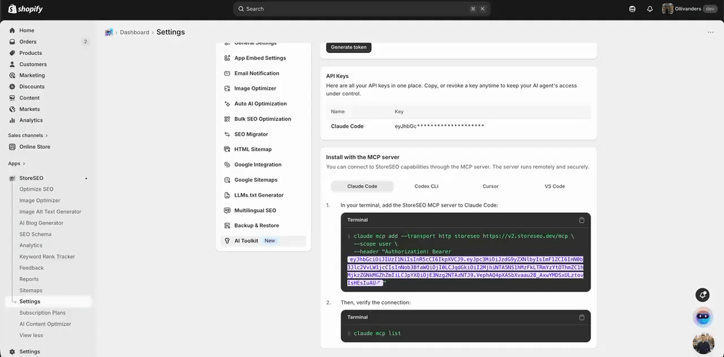Open Analytics in main sidebar
The image size is (724, 357).
tap(31, 120)
